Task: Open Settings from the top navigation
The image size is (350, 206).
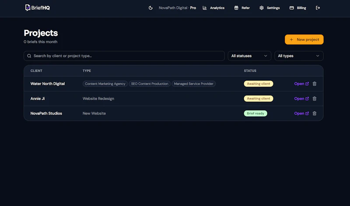Action: (x=269, y=8)
